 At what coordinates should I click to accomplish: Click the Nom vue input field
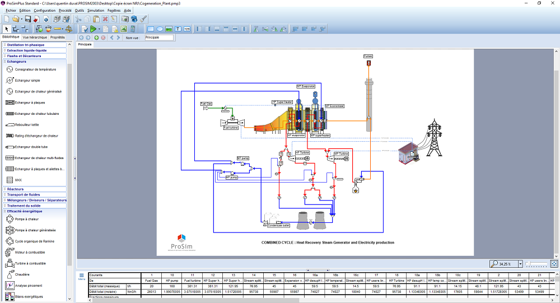click(158, 38)
